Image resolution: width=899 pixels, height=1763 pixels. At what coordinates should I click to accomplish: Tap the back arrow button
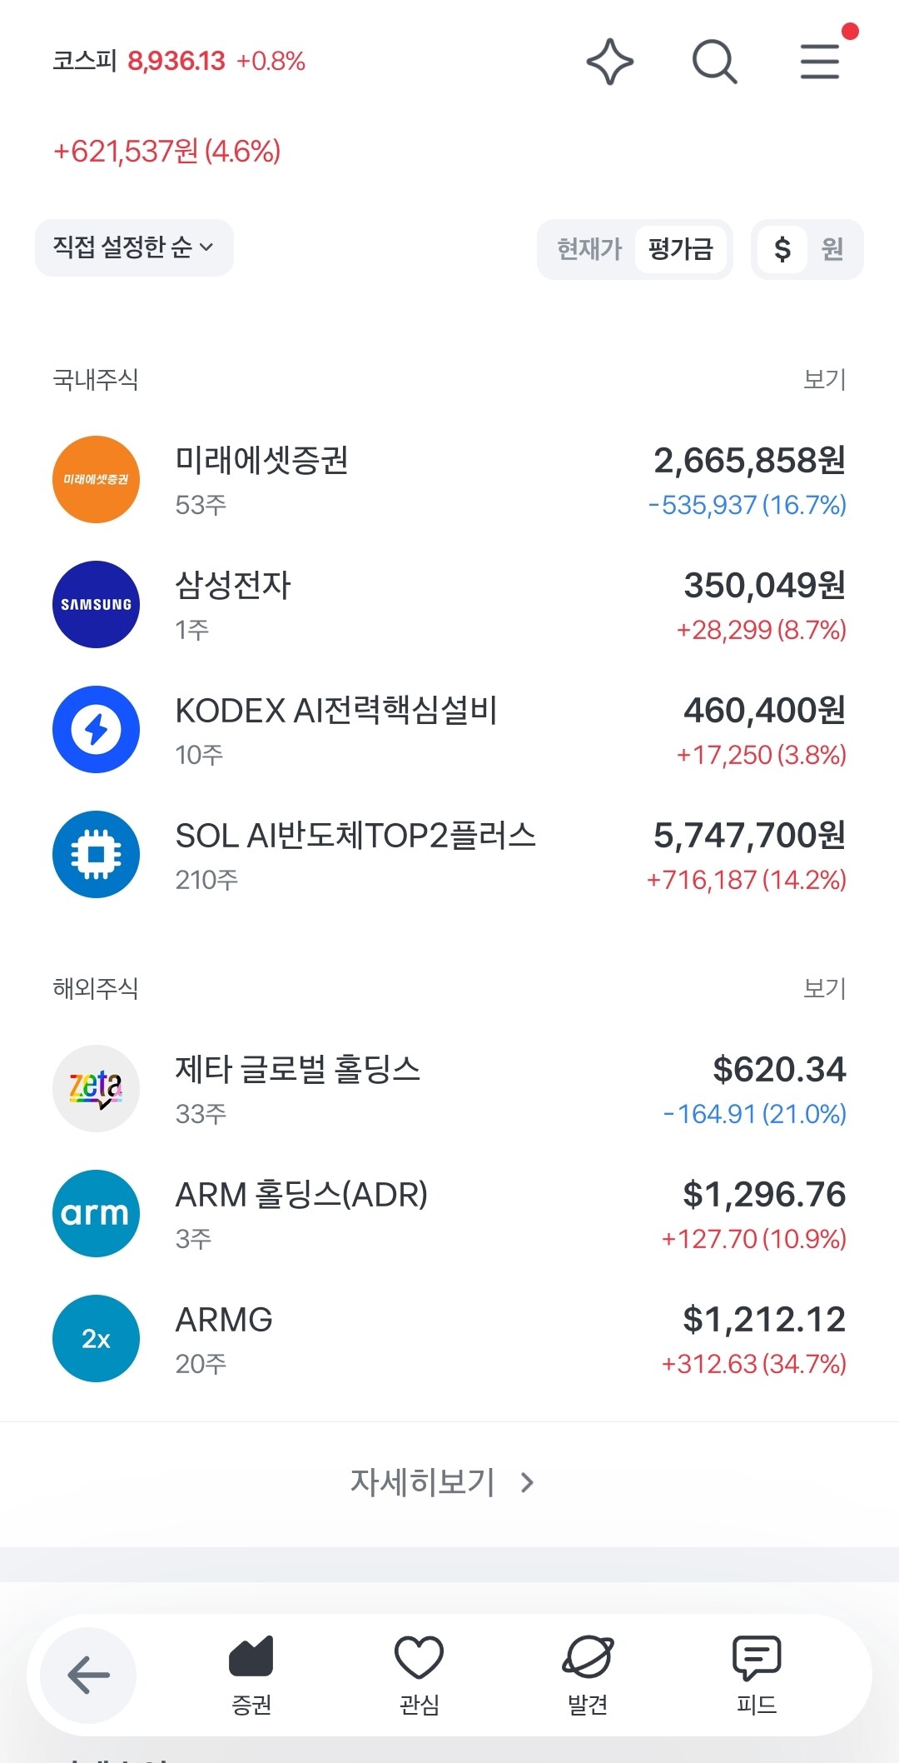(88, 1675)
